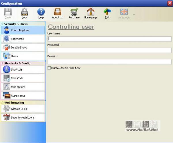Enable Disable double shift boot checkbox
The height and width of the screenshot is (143, 173).
49,68
